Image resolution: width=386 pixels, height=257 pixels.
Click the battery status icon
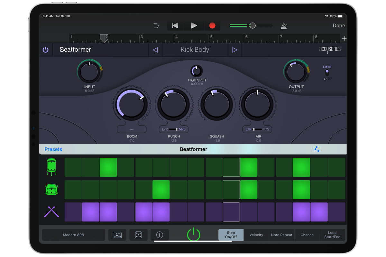pyautogui.click(x=341, y=16)
